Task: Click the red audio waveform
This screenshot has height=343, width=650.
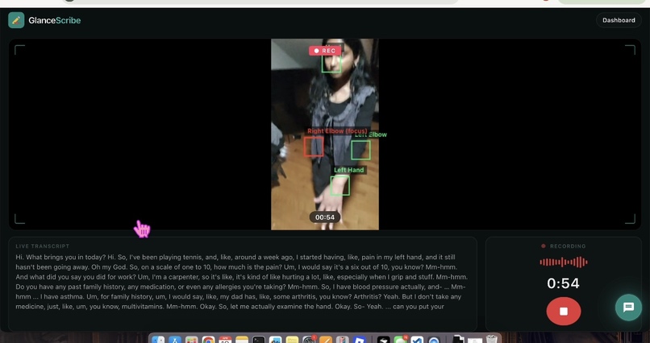Action: coord(564,262)
